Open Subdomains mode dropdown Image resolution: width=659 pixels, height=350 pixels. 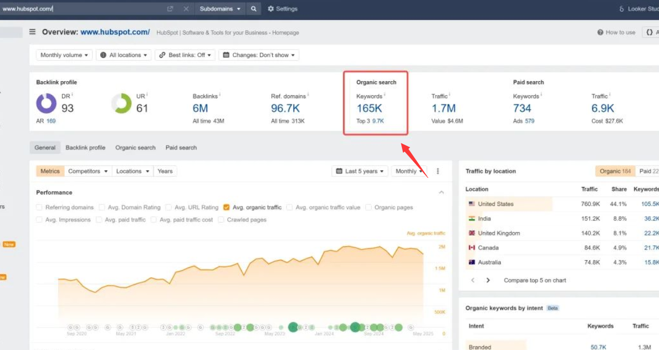pyautogui.click(x=220, y=9)
